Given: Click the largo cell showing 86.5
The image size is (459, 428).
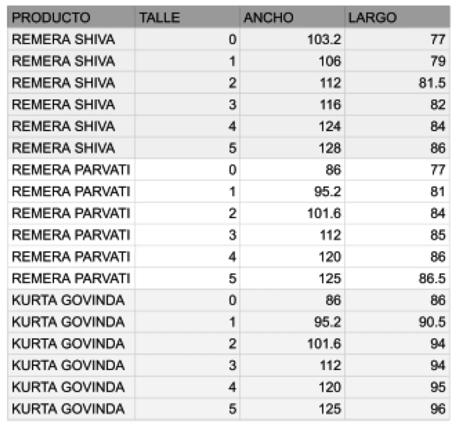Looking at the screenshot, I should point(397,278).
